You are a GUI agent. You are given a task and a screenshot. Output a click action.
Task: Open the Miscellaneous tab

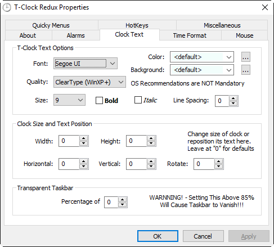(x=222, y=25)
